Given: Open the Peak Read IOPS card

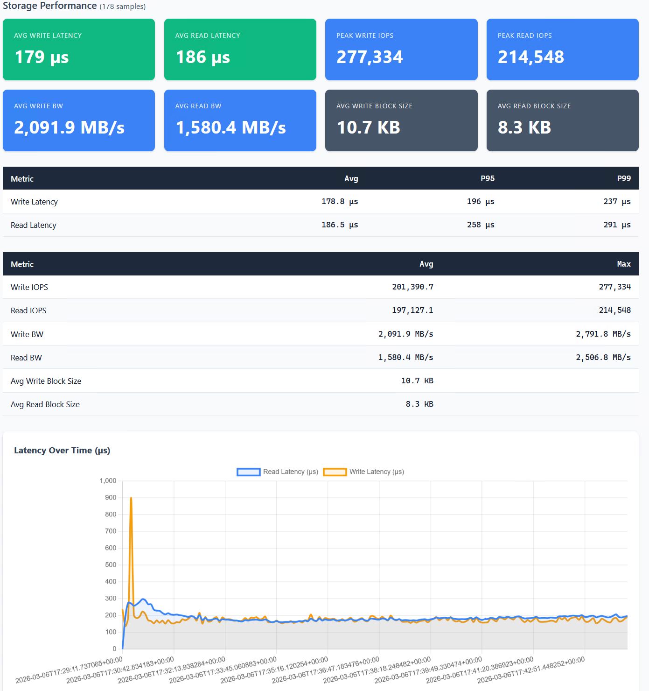Looking at the screenshot, I should (562, 49).
